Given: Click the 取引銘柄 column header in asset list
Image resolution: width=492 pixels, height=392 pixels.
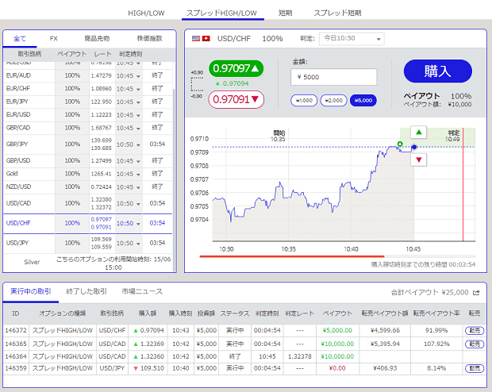Looking at the screenshot, I should 29,54.
